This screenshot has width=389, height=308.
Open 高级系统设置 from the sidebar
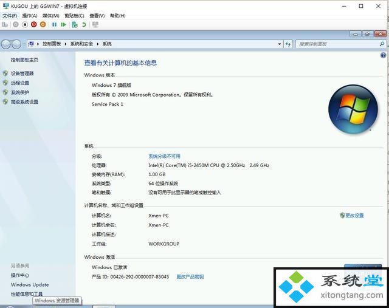pos(24,101)
